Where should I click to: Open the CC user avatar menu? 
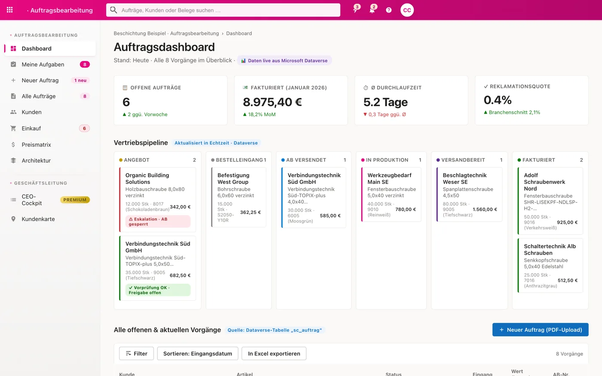(x=407, y=10)
